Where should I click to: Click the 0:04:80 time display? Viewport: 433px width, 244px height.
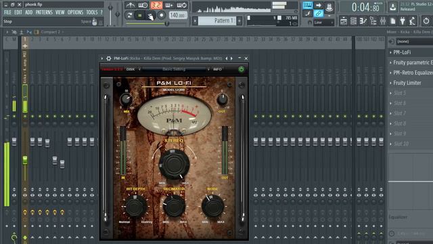365,7
